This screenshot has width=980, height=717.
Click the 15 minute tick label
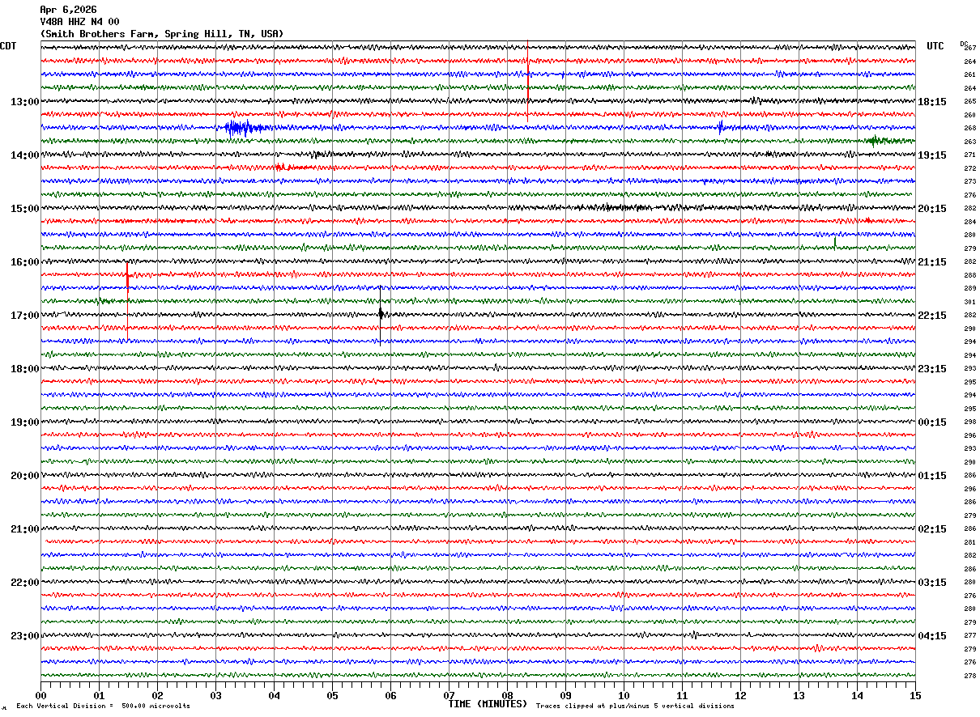pos(915,695)
